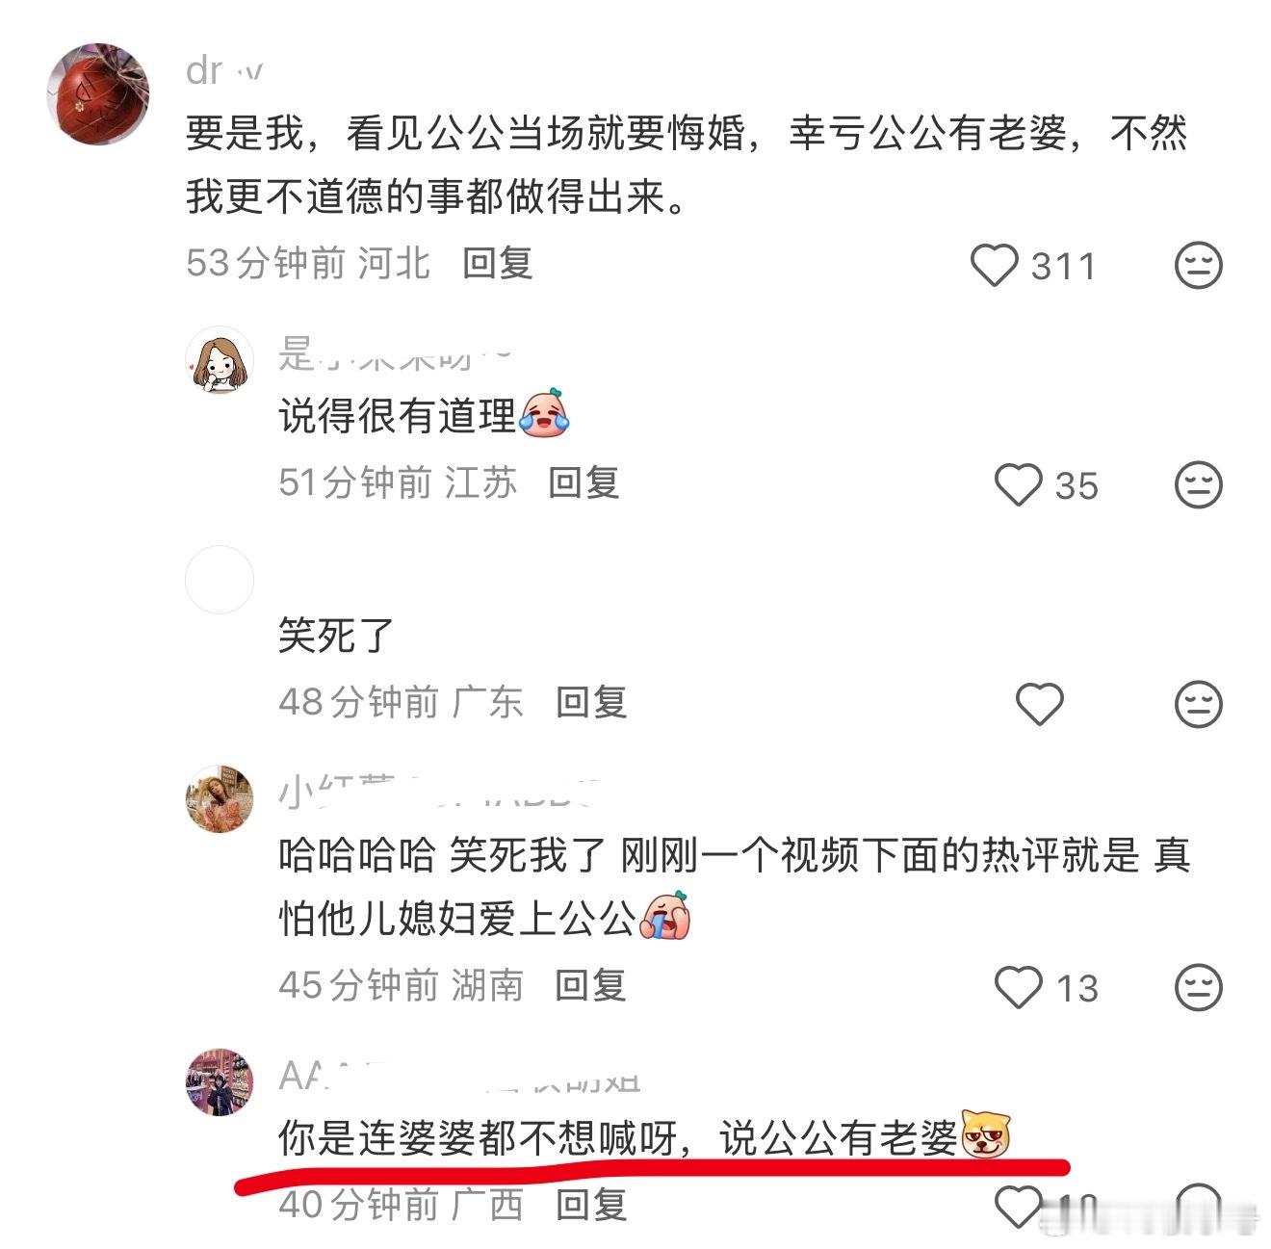The image size is (1271, 1249).
Task: Dislike the 湖南 reply
Action: (1199, 987)
